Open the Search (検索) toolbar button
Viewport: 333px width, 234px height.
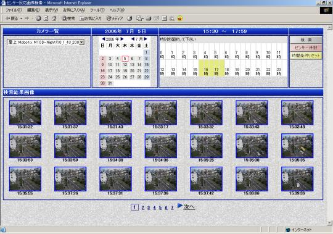[x=68, y=19]
